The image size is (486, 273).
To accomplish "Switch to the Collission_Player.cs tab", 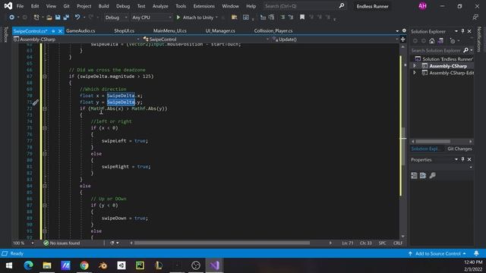I will 273,30.
